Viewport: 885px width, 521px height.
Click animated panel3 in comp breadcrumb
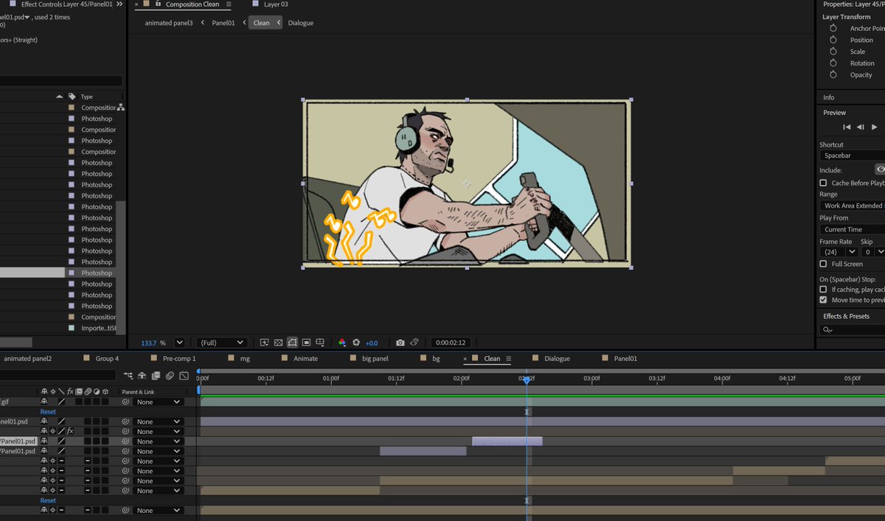169,23
